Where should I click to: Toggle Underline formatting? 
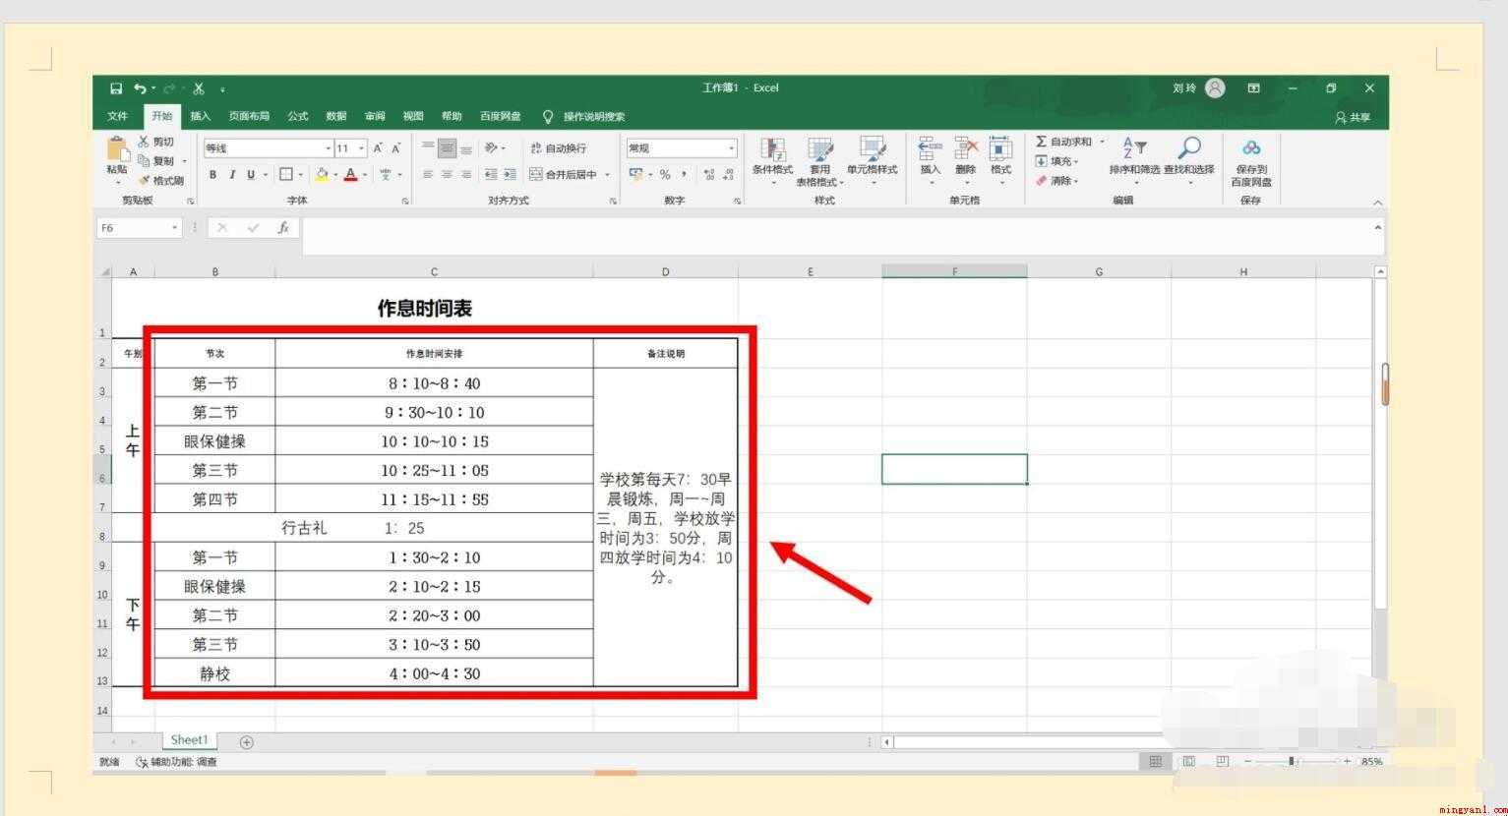pos(251,175)
